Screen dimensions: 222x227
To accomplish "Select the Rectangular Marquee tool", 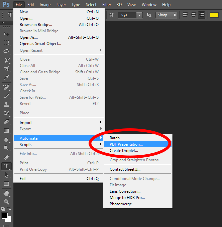I will click(x=6, y=43).
